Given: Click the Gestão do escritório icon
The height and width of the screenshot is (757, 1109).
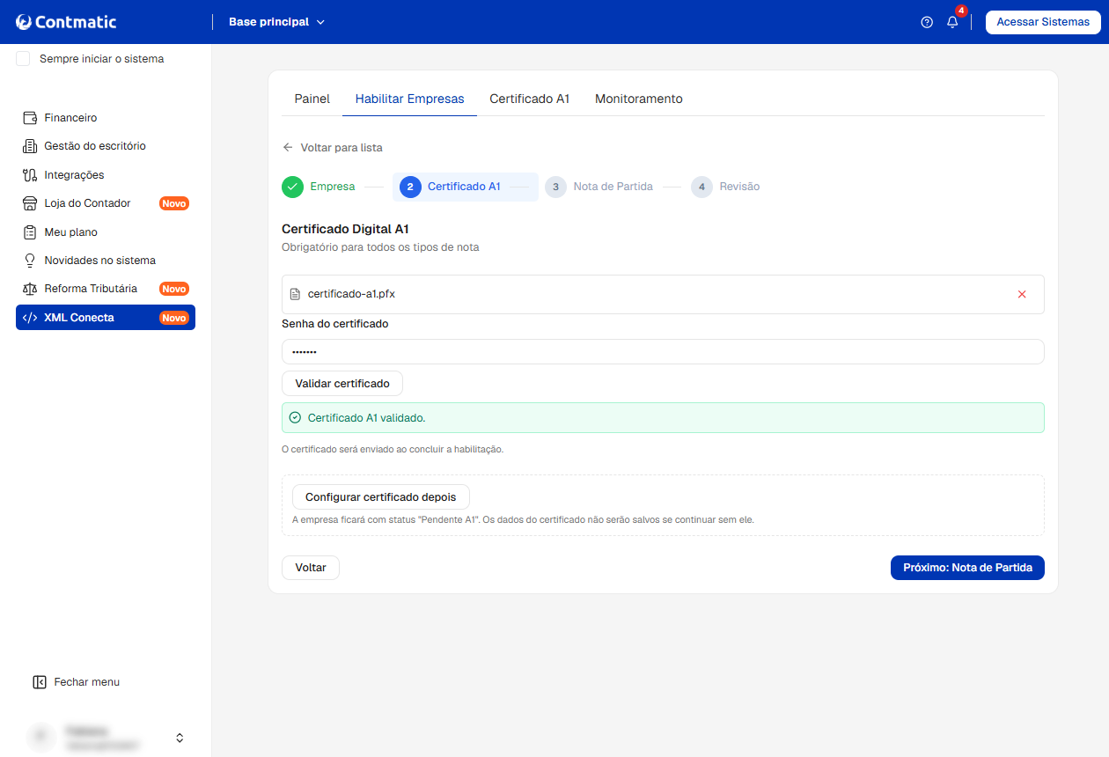Looking at the screenshot, I should point(30,146).
